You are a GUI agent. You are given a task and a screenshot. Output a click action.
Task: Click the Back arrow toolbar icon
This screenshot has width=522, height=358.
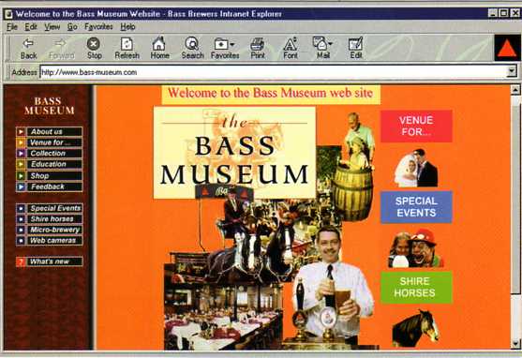pyautogui.click(x=28, y=44)
